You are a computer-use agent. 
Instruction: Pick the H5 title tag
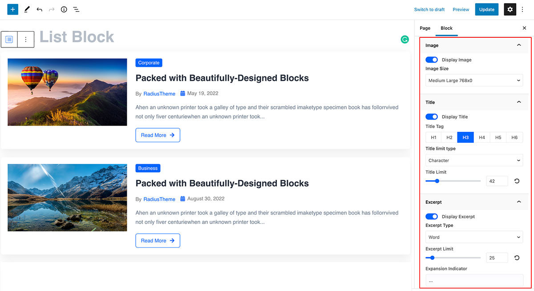[498, 137]
